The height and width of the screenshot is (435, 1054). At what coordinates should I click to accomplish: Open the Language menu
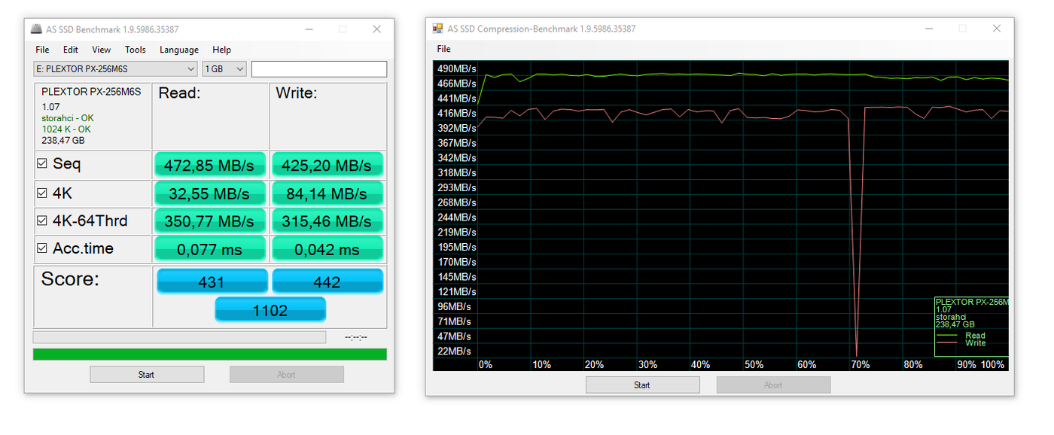coord(179,50)
